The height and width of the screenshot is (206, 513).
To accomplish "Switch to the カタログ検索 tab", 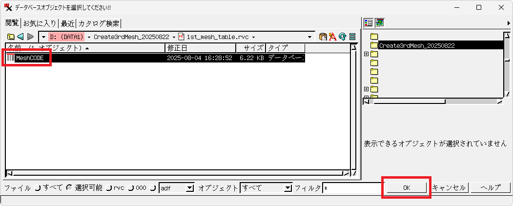I will (99, 23).
